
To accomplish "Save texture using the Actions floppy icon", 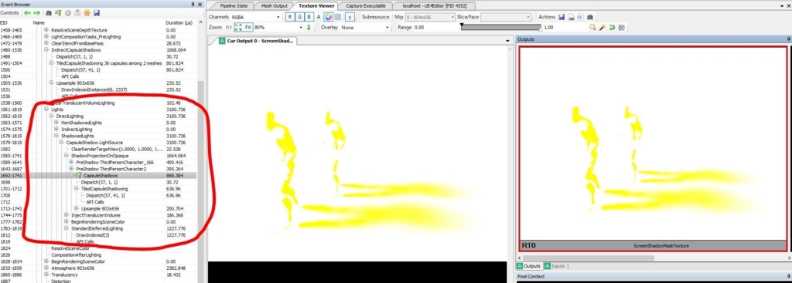I will click(562, 17).
